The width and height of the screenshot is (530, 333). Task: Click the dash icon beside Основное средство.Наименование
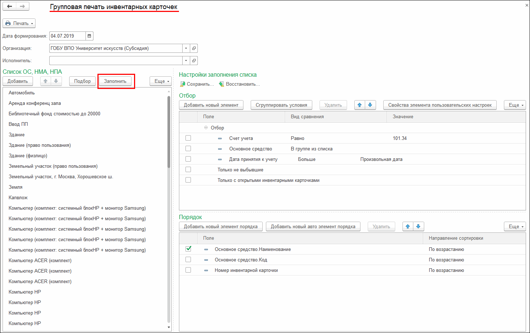tap(206, 249)
